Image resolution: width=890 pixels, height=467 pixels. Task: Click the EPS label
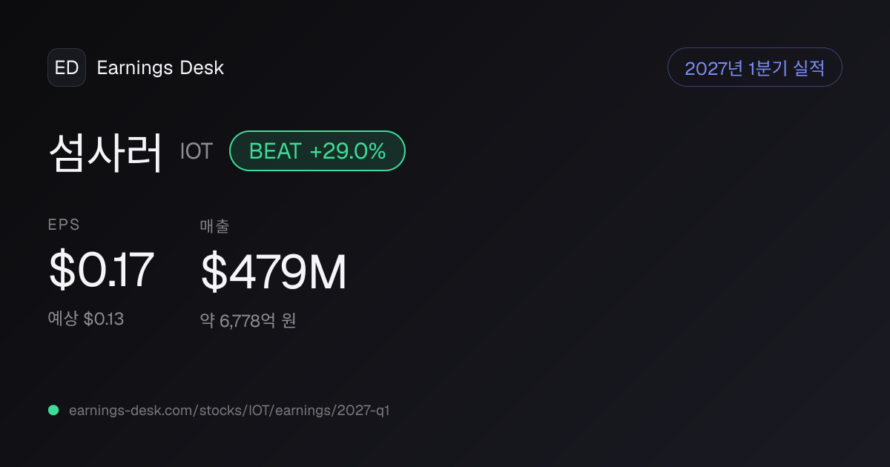coord(64,225)
